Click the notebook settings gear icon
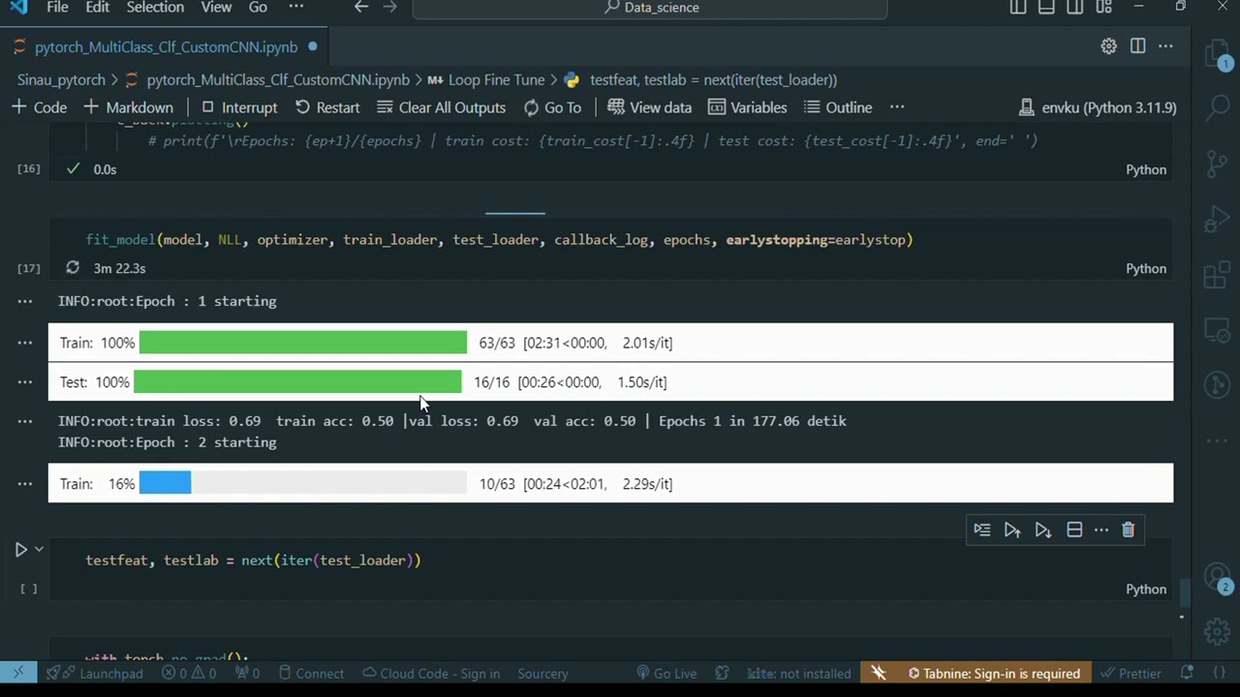This screenshot has height=697, width=1240. 1108,46
